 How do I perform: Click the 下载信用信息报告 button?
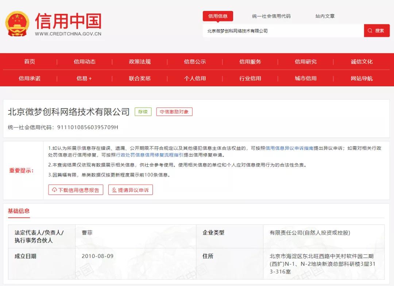[x=76, y=190]
